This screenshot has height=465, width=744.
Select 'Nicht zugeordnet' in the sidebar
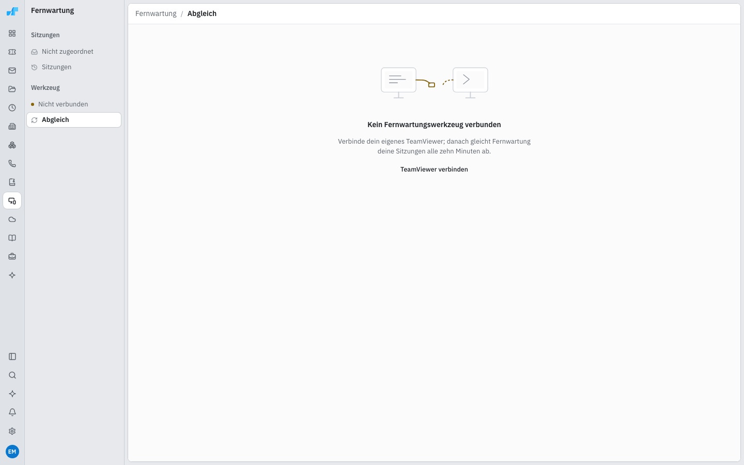point(74,52)
